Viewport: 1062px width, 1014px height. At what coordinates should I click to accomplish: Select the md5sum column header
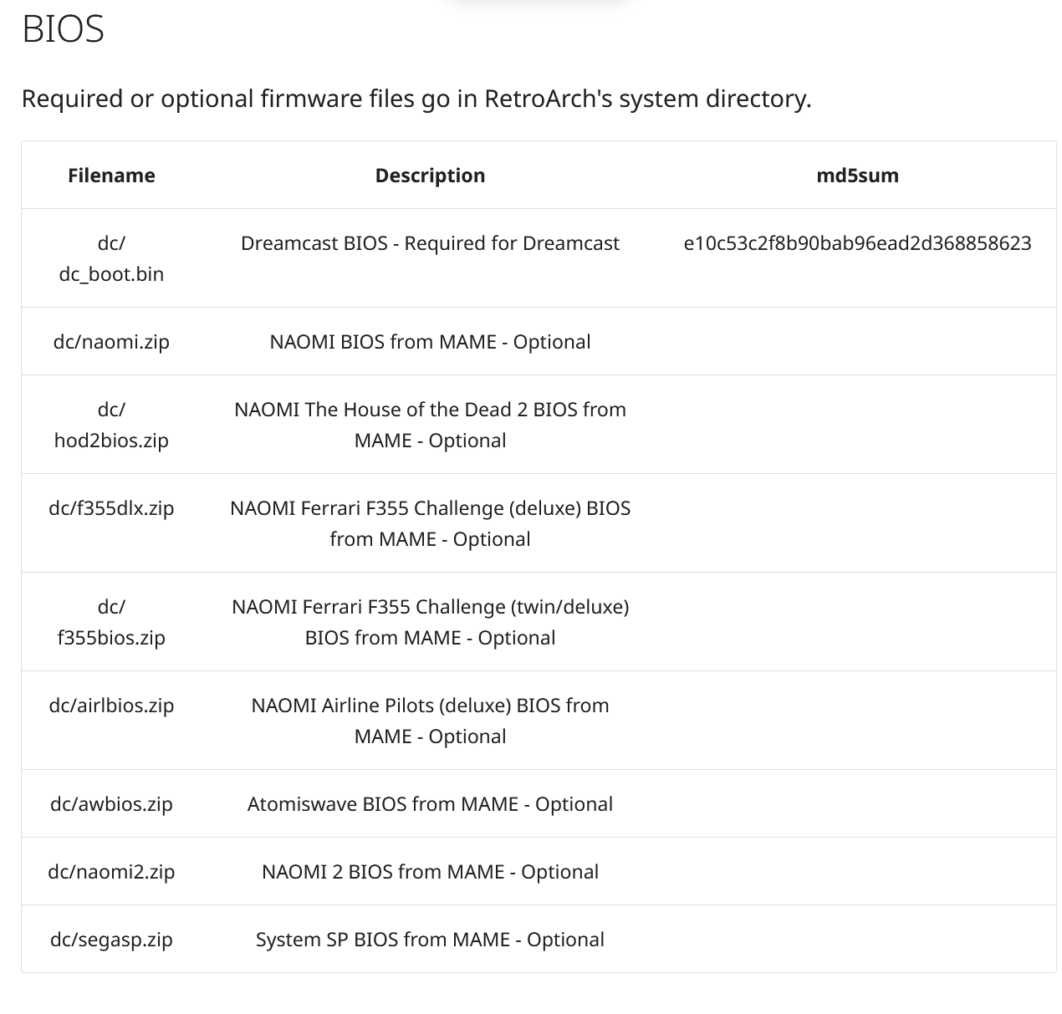857,176
